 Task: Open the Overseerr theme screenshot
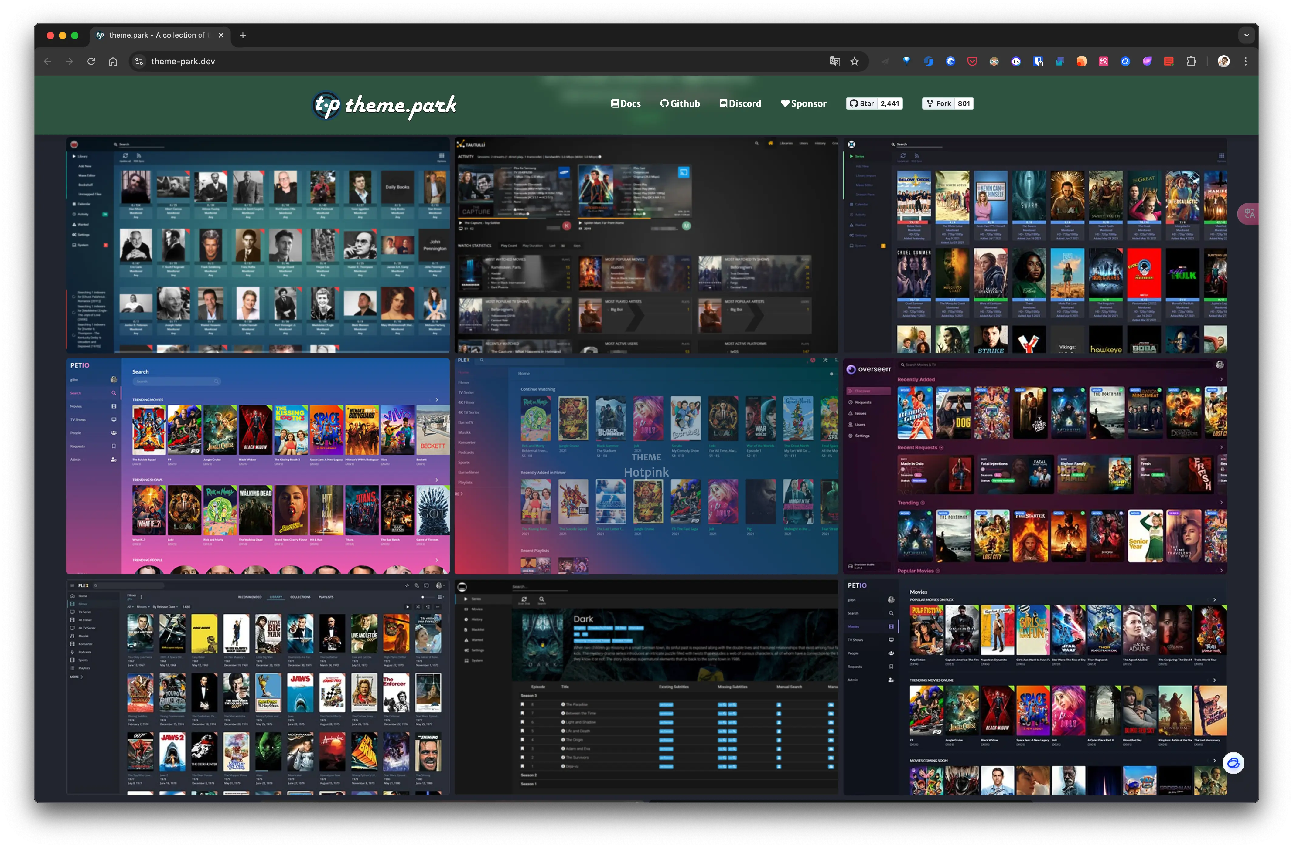coord(1034,466)
